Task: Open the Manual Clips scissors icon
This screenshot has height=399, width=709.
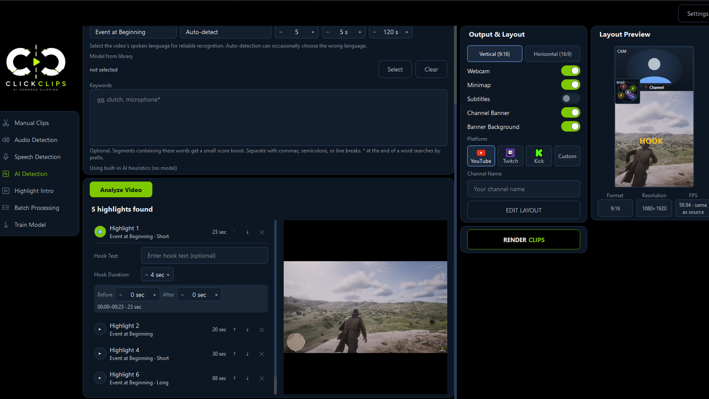Action: tap(6, 123)
